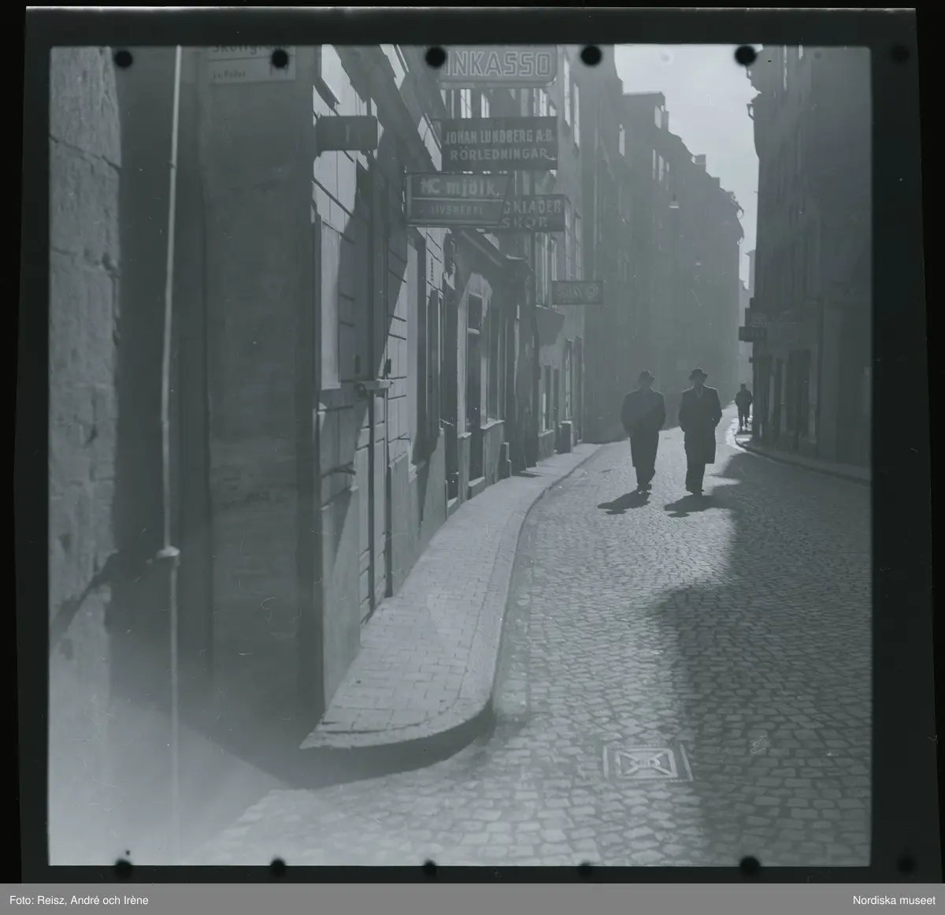Click the distant pedestrian further down the street

743,406
